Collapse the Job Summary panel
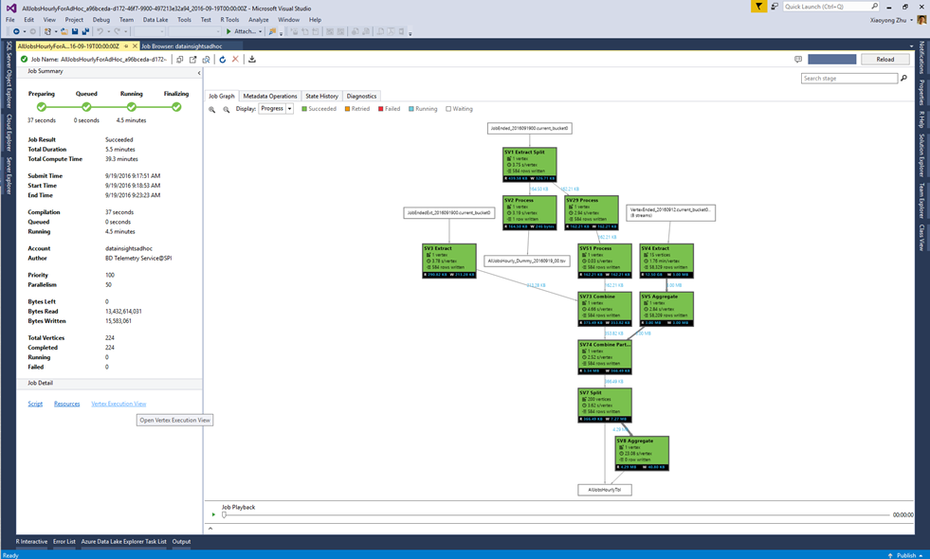Viewport: 930px width, 559px height. [197, 71]
